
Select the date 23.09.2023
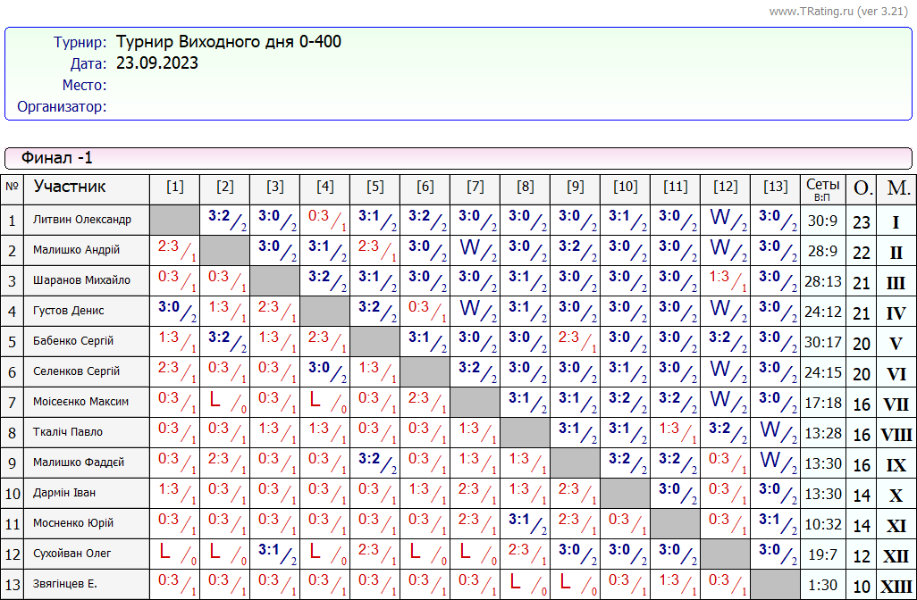tap(157, 63)
